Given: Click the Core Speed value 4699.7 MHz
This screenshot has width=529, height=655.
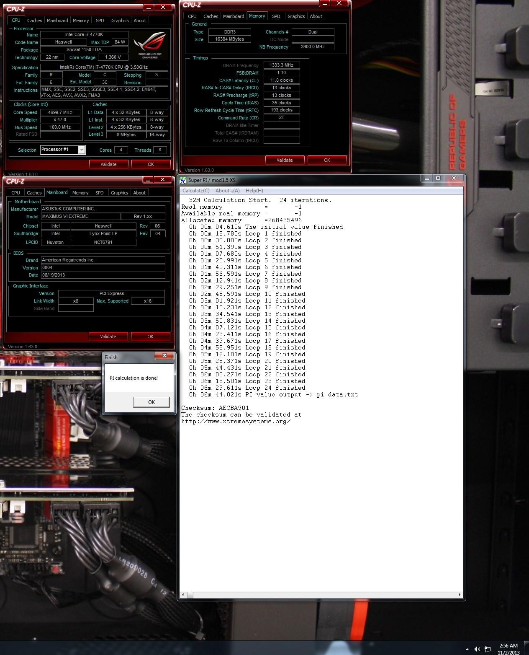Looking at the screenshot, I should (x=60, y=112).
